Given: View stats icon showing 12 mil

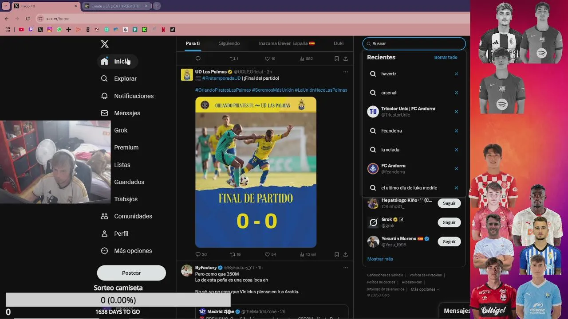Looking at the screenshot, I should click(302, 254).
